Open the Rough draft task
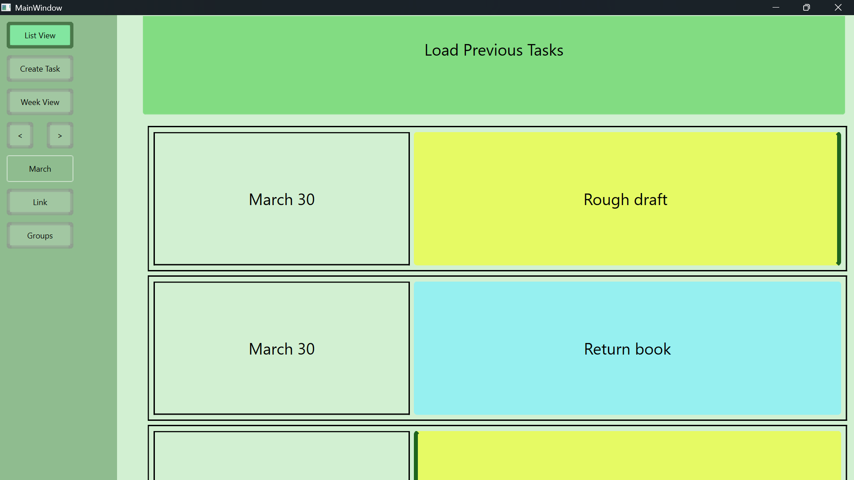 click(x=627, y=199)
